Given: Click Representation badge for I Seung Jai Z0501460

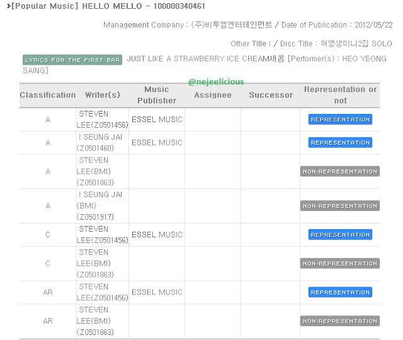Looking at the screenshot, I should pyautogui.click(x=340, y=143).
